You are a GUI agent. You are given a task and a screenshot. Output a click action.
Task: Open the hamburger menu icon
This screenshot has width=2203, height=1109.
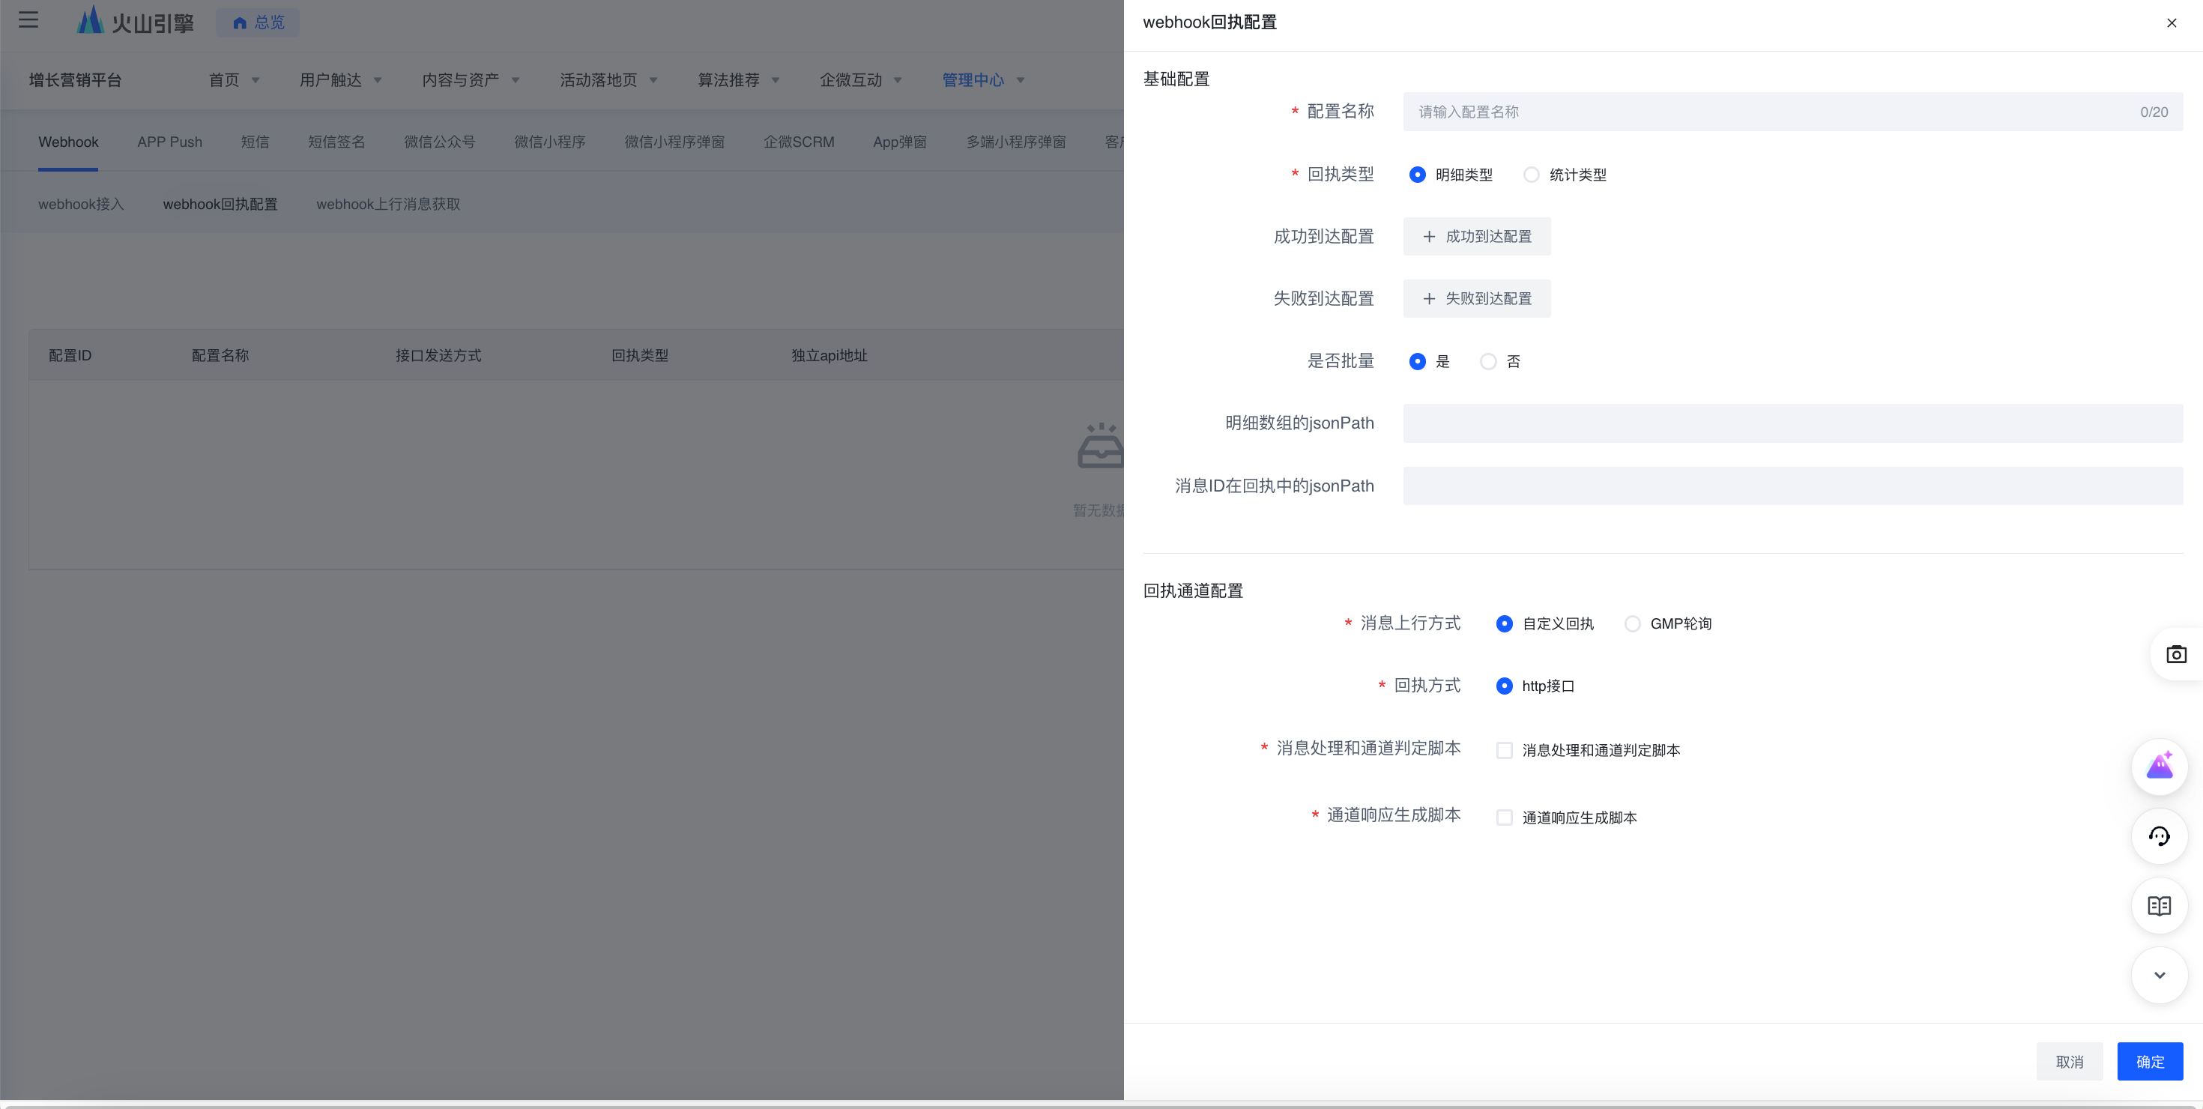point(28,19)
